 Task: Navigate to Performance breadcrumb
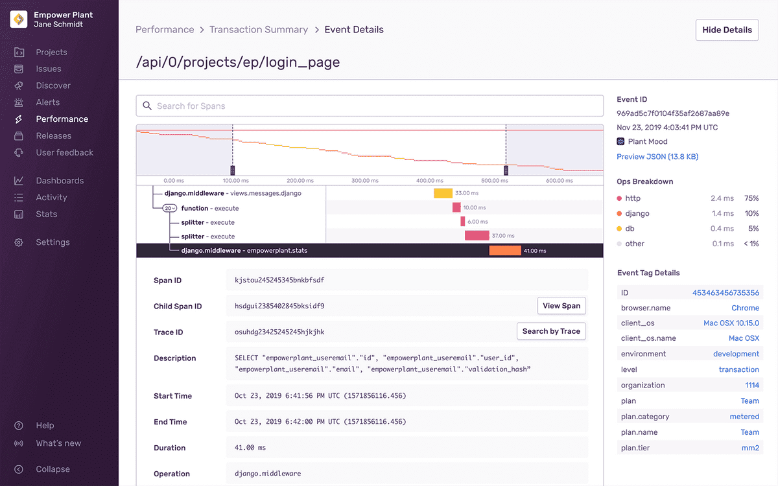point(165,30)
